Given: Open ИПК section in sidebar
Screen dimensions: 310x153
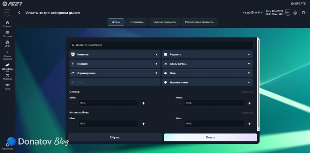Looking at the screenshot, I should coord(7,44).
